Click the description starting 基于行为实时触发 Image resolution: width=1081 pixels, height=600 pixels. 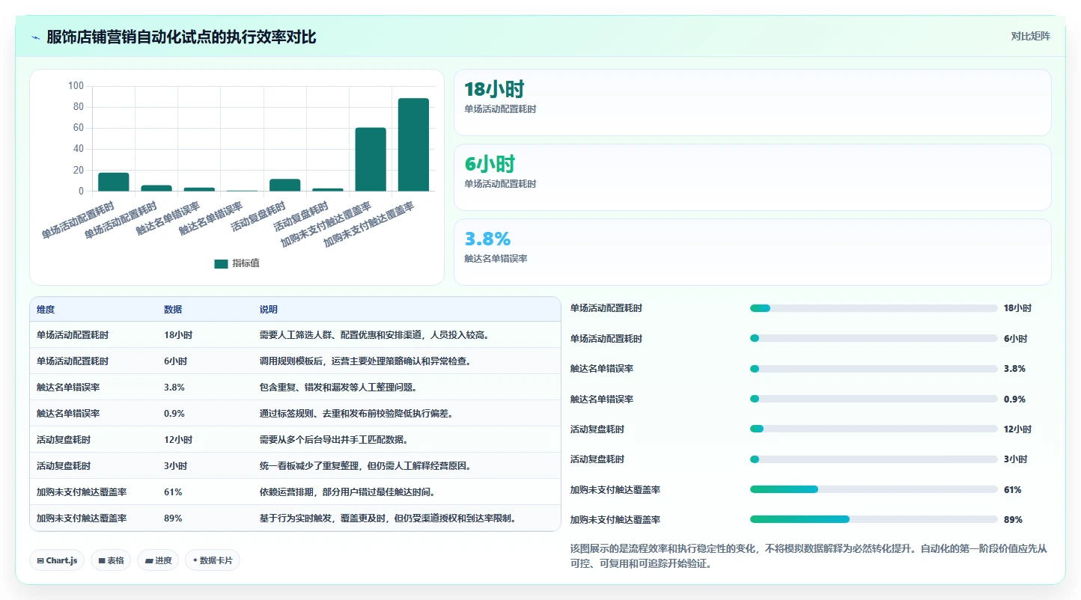(x=388, y=518)
